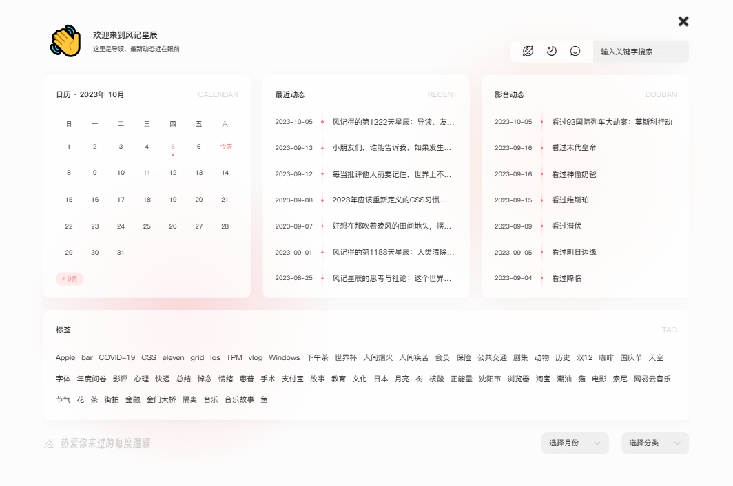Close the guide overlay with the X icon
733x486 pixels.
pos(683,21)
